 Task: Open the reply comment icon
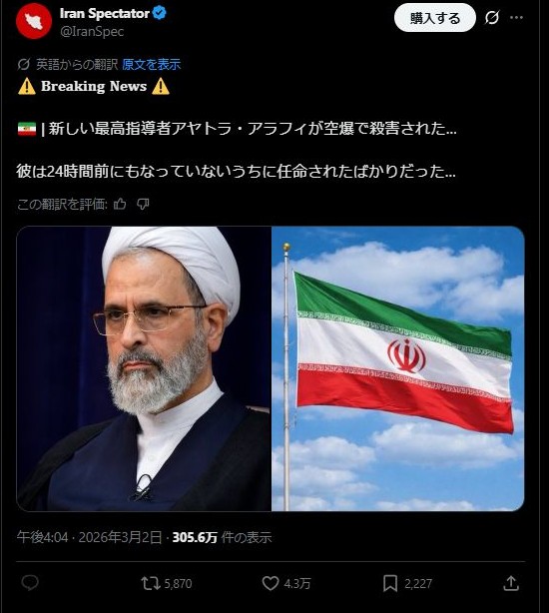pos(30,583)
